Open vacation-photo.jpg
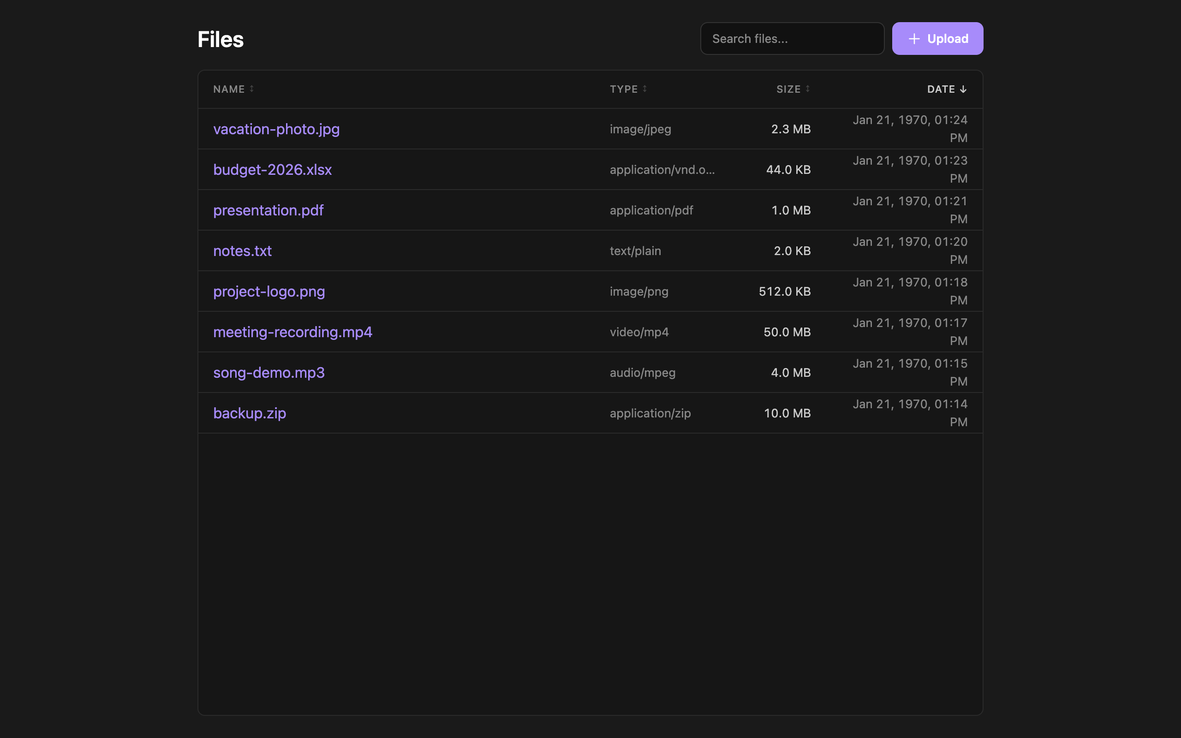This screenshot has height=738, width=1181. coord(276,129)
